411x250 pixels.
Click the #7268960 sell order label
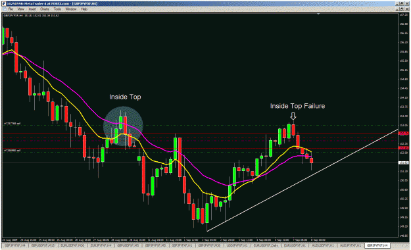coord(12,151)
